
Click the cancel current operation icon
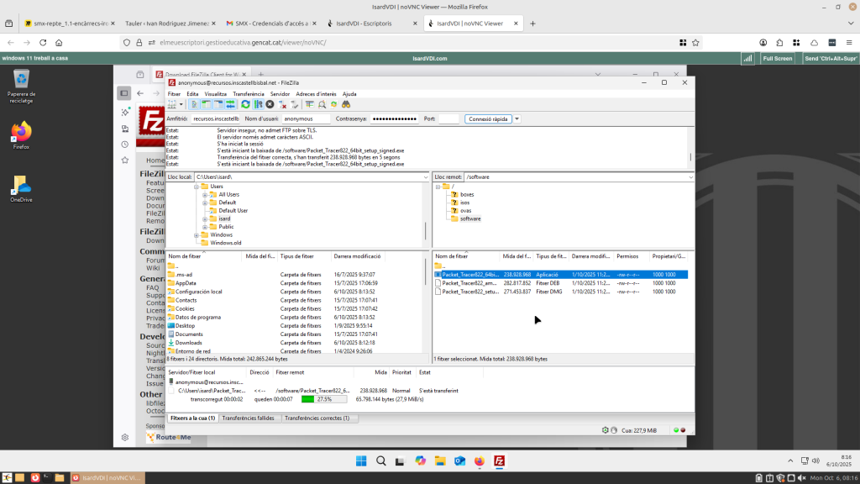pyautogui.click(x=270, y=104)
